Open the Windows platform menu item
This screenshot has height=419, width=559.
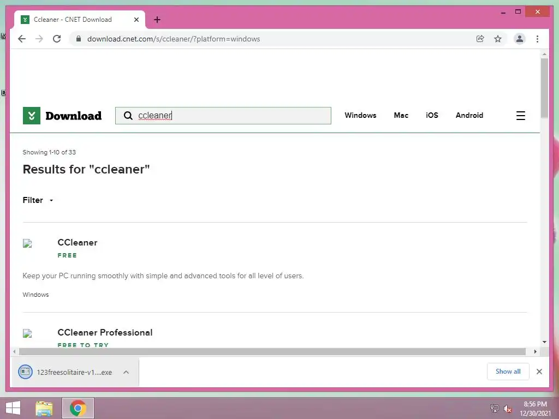[360, 115]
